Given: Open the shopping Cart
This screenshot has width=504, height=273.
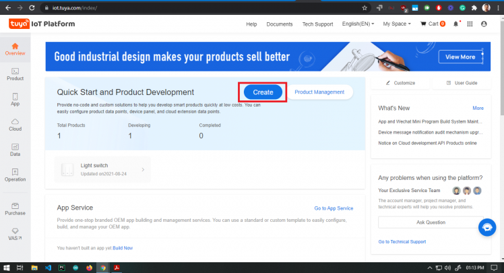Looking at the screenshot, I should 433,24.
